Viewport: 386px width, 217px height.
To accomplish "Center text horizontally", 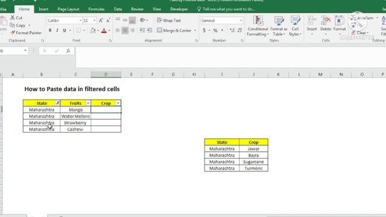I will point(125,30).
